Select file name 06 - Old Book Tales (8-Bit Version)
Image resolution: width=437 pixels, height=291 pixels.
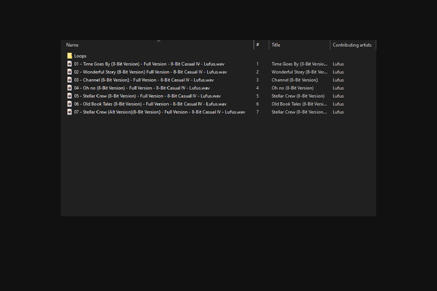click(x=150, y=104)
